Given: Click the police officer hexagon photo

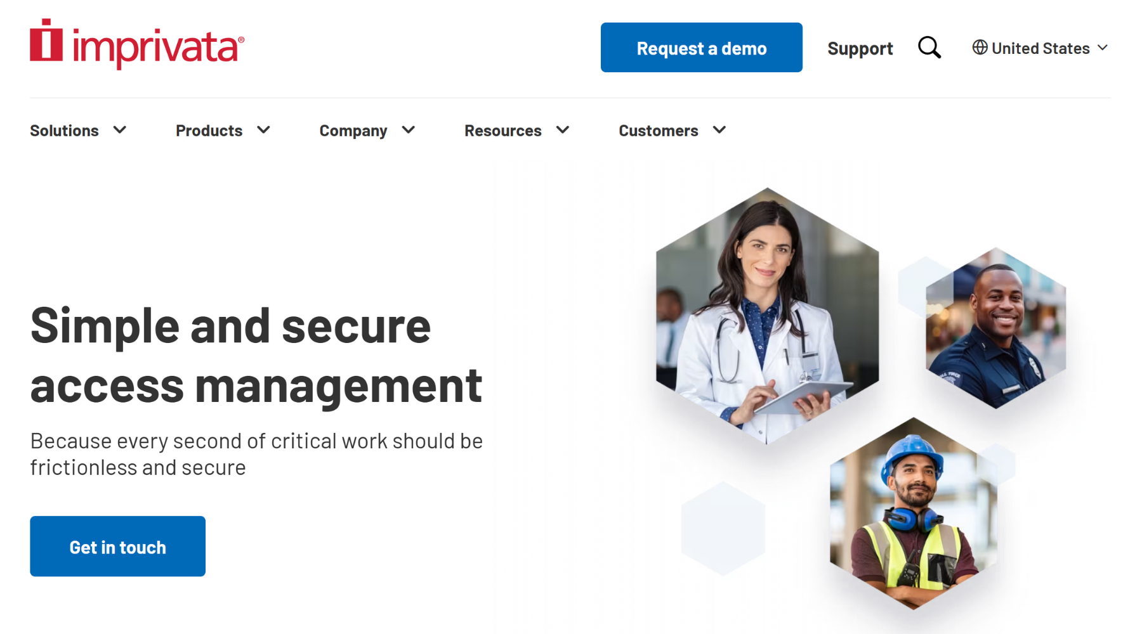Looking at the screenshot, I should 995,328.
